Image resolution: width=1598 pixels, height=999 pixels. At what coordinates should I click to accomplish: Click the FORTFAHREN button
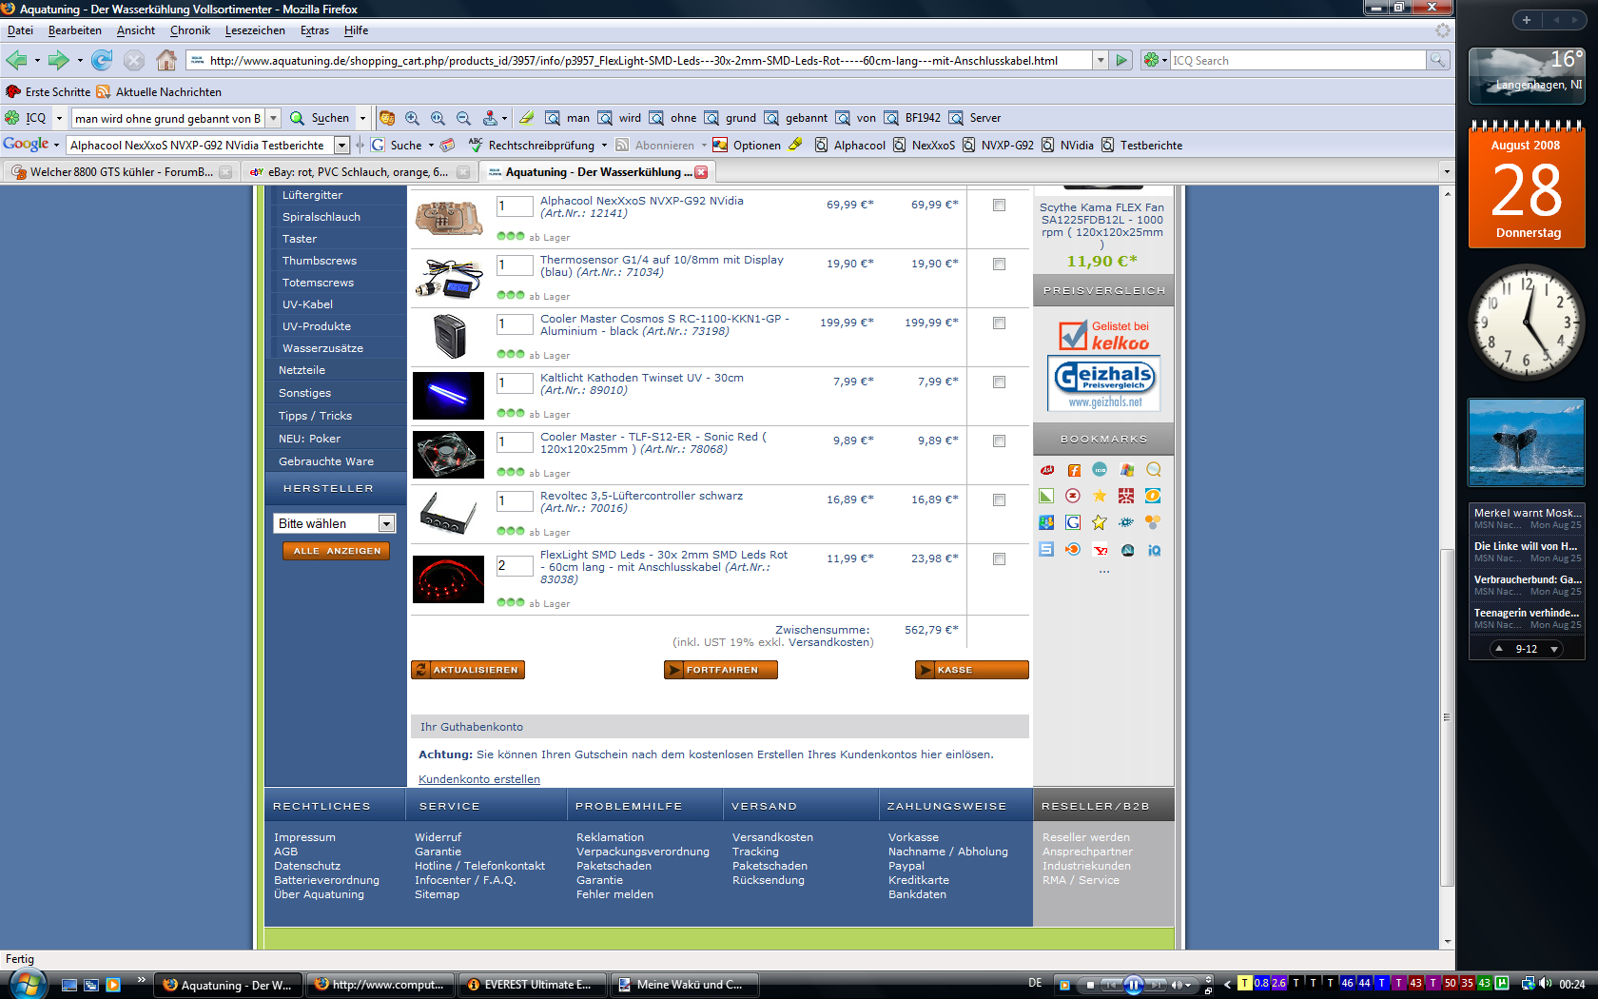(721, 670)
